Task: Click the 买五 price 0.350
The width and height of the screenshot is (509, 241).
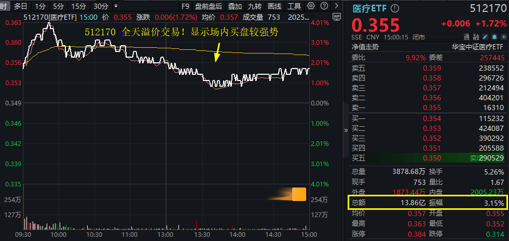Action: coord(432,158)
